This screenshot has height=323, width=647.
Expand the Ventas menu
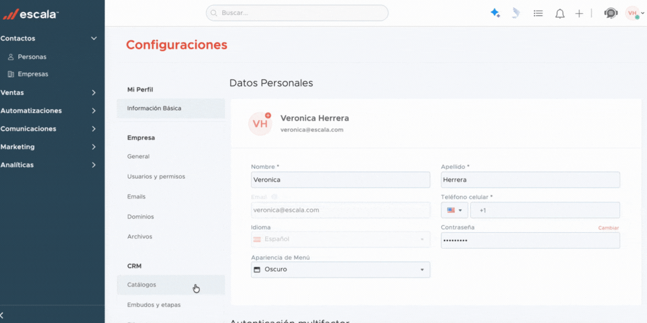click(94, 93)
